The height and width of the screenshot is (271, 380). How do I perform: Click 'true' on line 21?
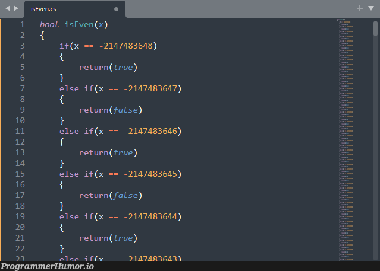123,238
